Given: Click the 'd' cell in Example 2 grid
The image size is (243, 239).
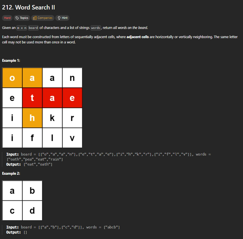Looking at the screenshot, I should [32, 211].
